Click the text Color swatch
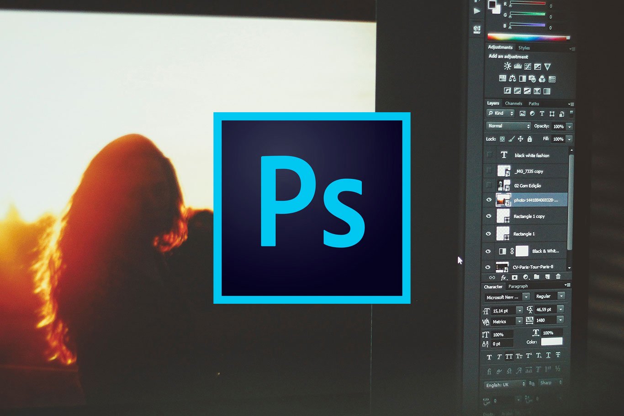 point(552,342)
